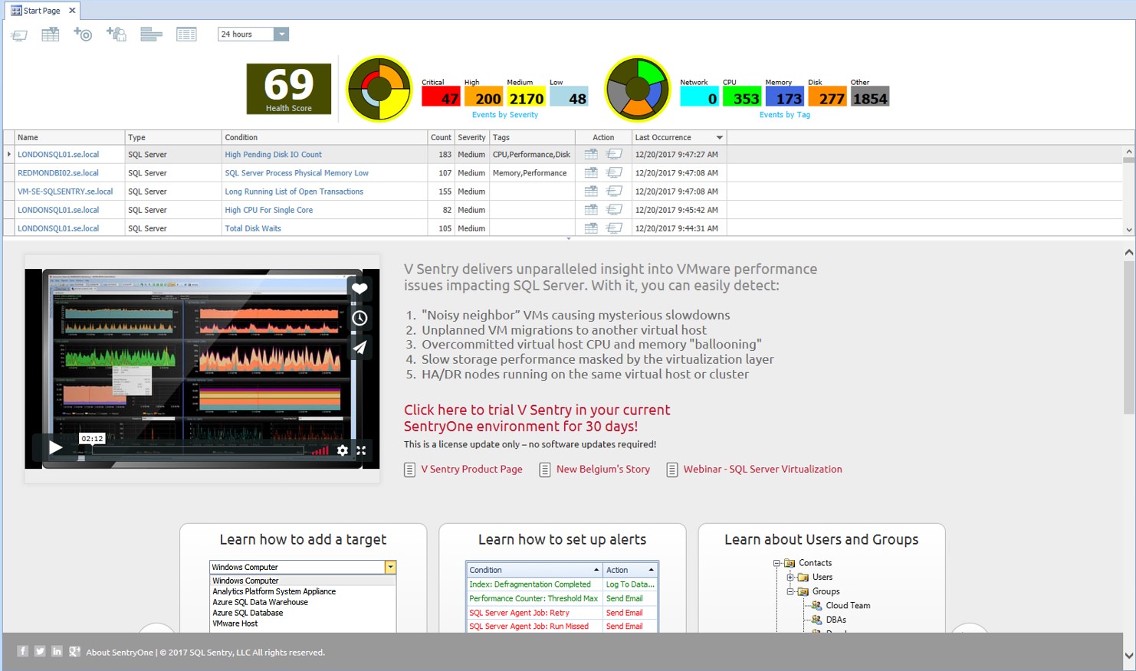Click calendar action icon for High Pending Disk IO
Screen dimensions: 1136x671
(x=591, y=154)
